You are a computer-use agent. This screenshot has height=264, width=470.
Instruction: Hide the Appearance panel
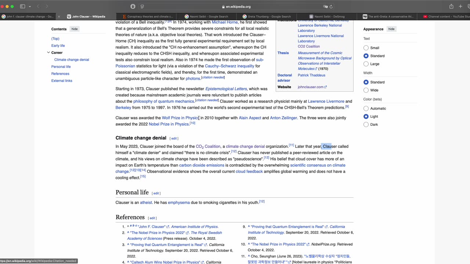pos(391,29)
